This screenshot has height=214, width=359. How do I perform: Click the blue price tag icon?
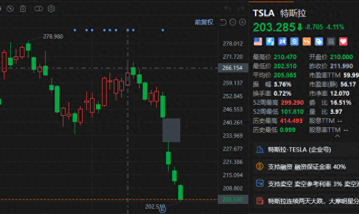pyautogui.click(x=319, y=41)
